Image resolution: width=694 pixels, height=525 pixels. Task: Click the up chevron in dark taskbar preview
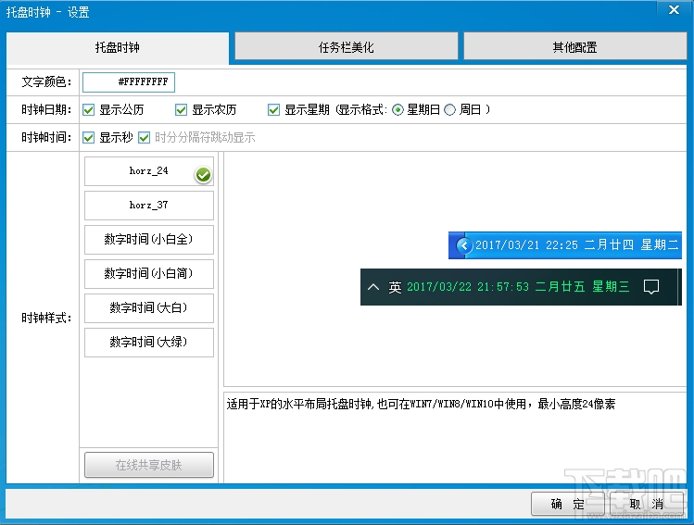click(373, 287)
